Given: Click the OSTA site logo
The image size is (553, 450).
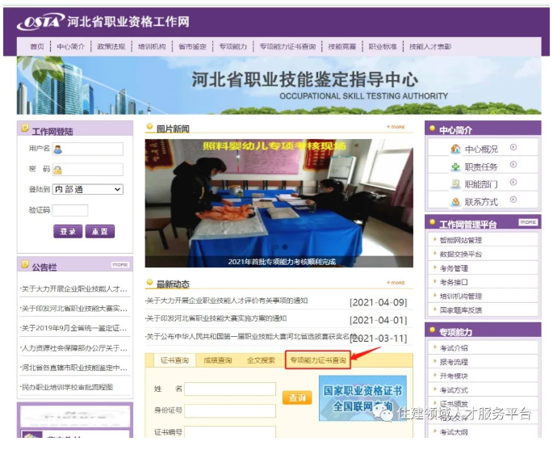Looking at the screenshot, I should (41, 22).
